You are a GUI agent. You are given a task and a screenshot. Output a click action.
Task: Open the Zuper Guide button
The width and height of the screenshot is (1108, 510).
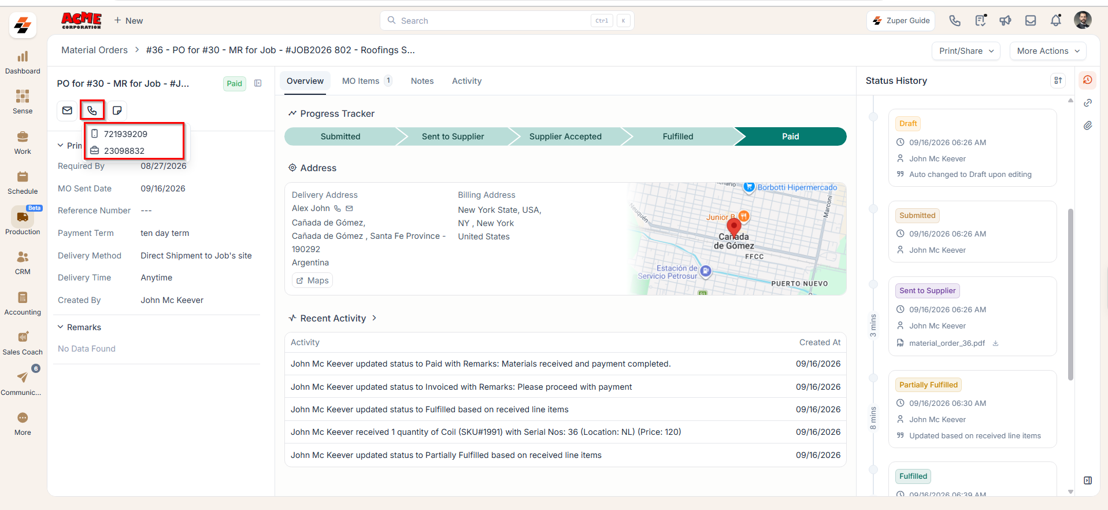click(x=901, y=21)
